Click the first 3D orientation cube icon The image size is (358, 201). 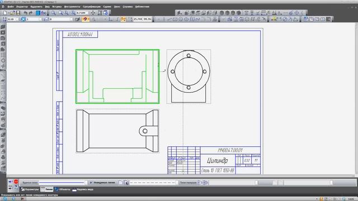(222, 13)
